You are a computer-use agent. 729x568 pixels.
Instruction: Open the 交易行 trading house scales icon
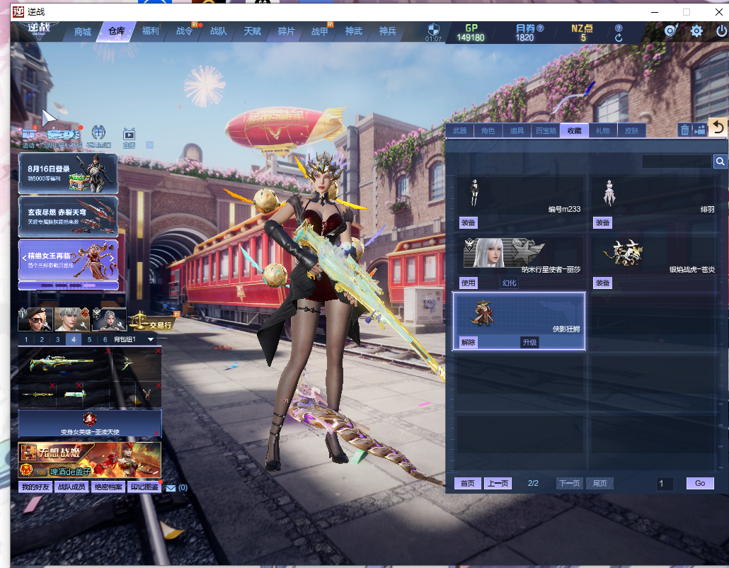[152, 322]
